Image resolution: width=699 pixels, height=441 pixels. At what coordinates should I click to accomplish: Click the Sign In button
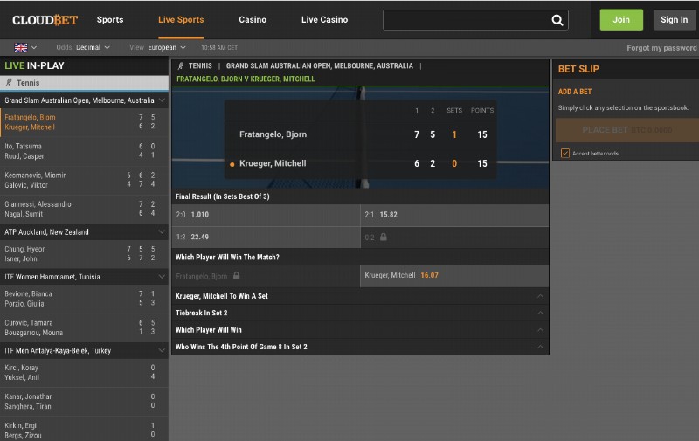pyautogui.click(x=674, y=19)
